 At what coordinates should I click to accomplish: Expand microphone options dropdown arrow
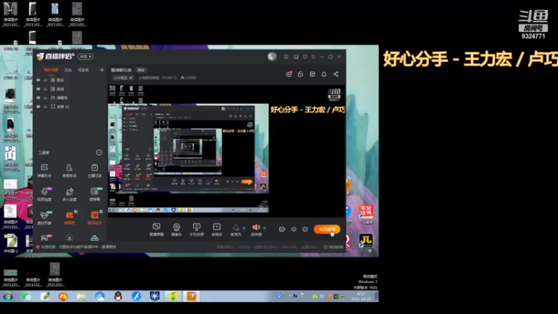click(x=243, y=228)
